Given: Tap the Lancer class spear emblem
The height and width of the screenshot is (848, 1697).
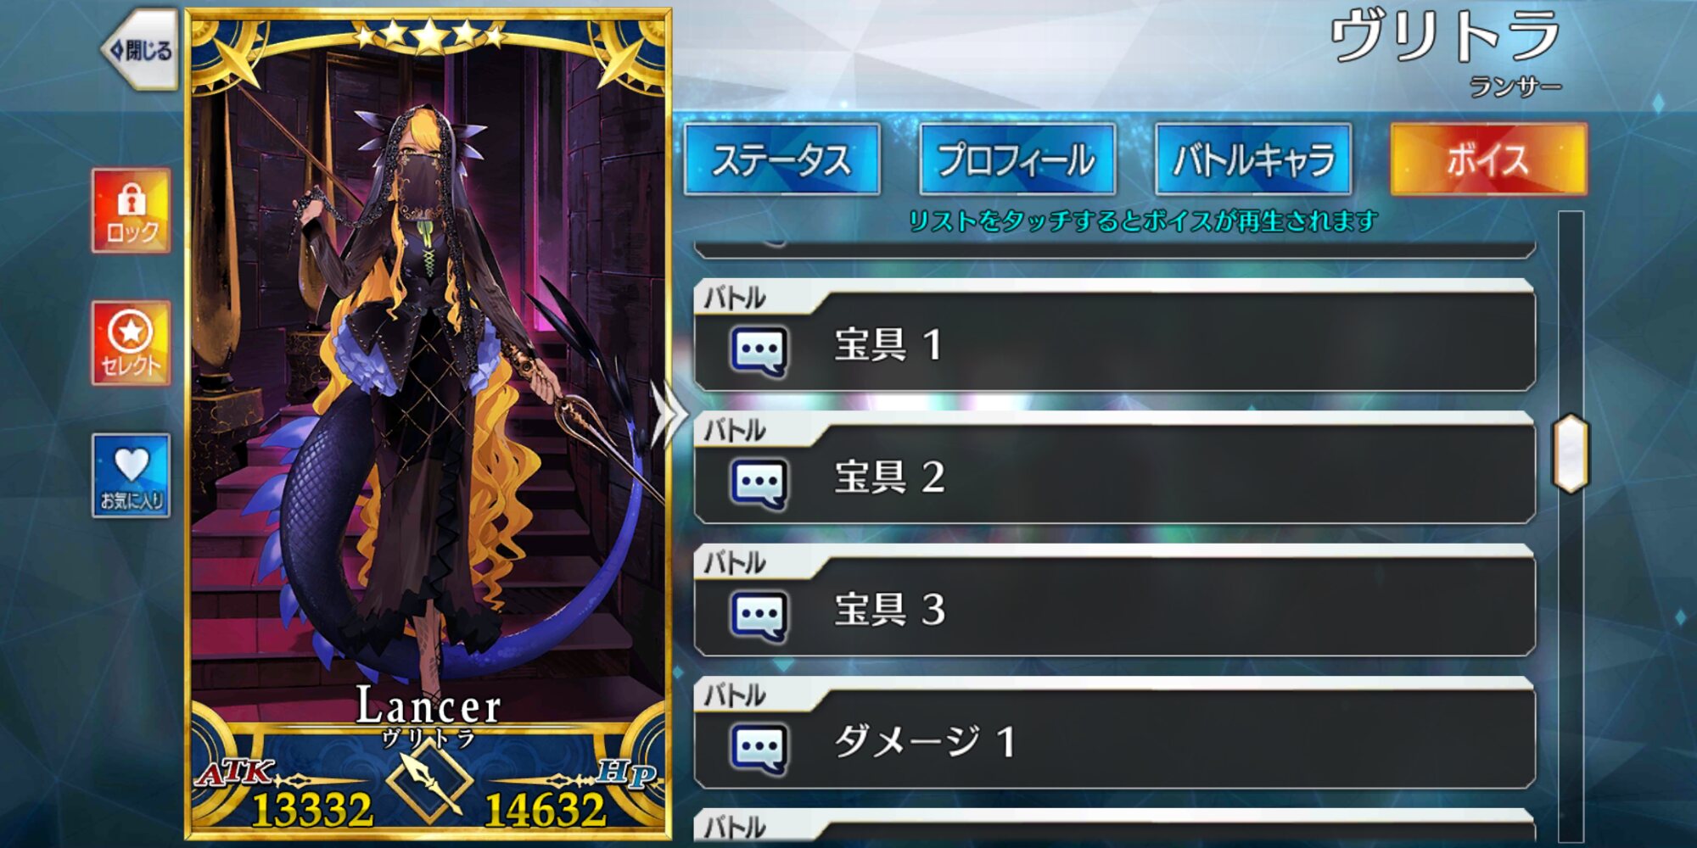Looking at the screenshot, I should pyautogui.click(x=429, y=778).
